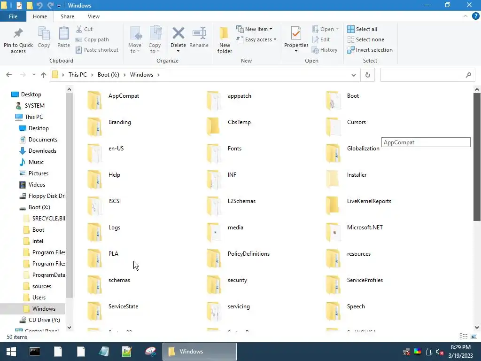This screenshot has width=481, height=361.
Task: Click the Copy ribbon button
Action: click(44, 37)
